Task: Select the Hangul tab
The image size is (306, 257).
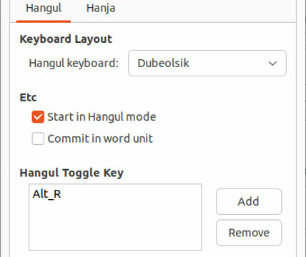Action: (44, 9)
